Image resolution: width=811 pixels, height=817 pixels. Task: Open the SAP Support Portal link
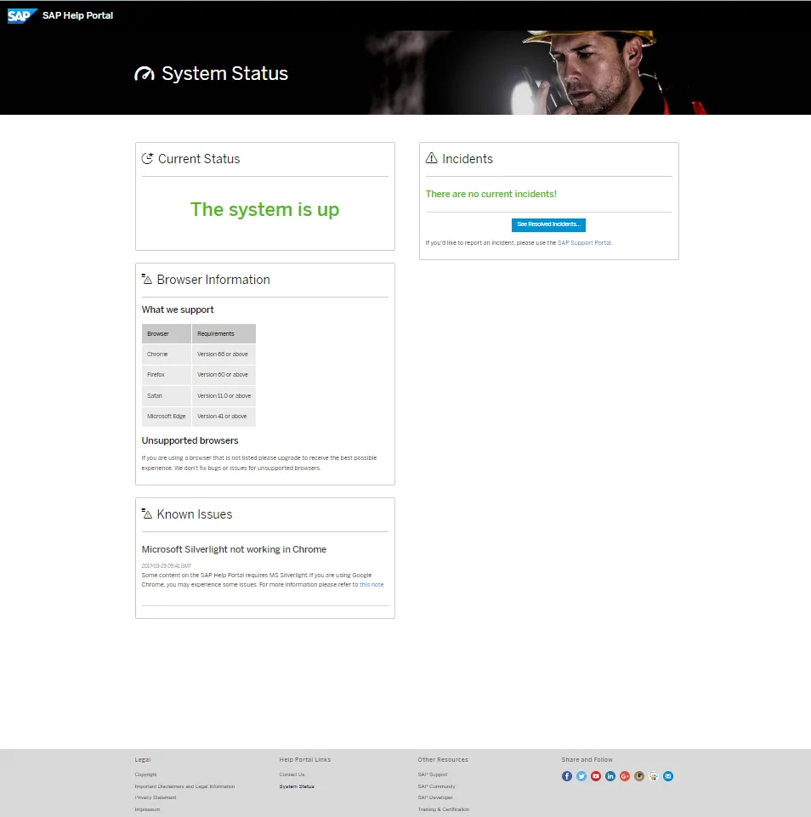click(x=584, y=242)
